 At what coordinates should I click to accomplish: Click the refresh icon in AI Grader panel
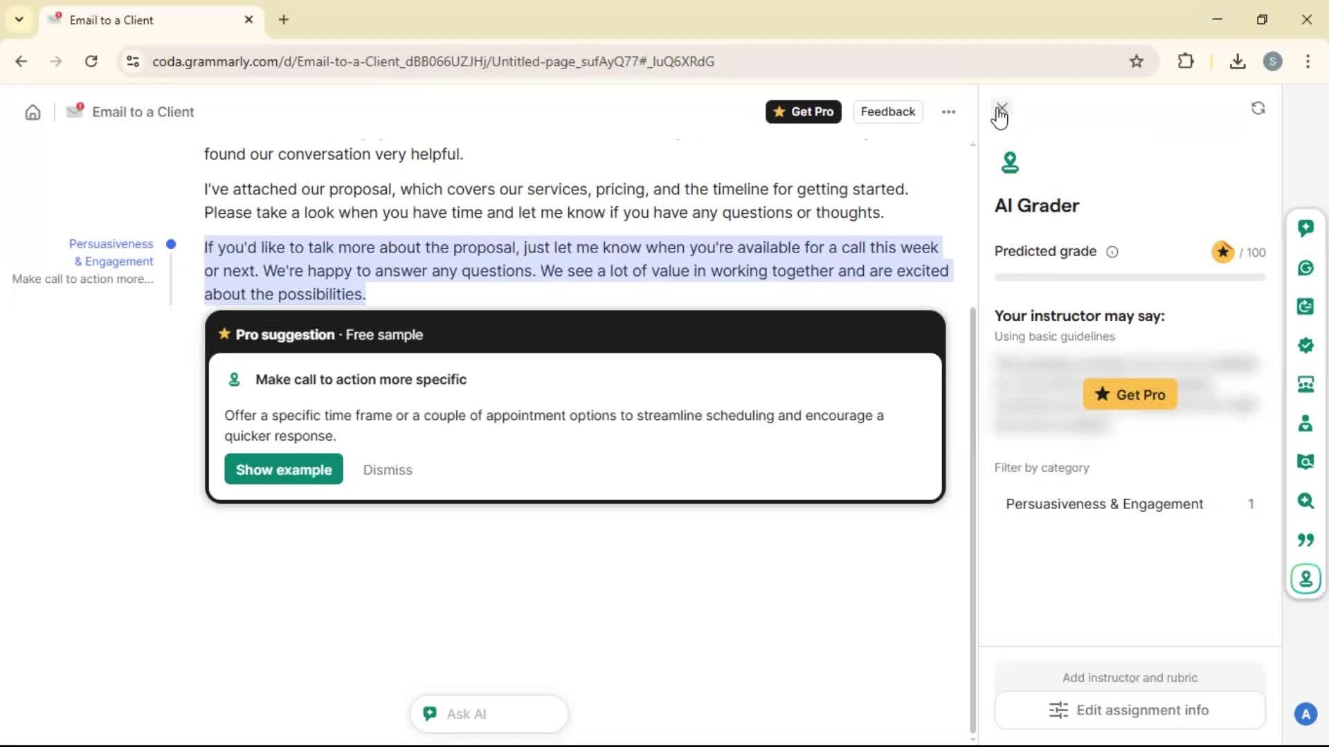[1258, 109]
